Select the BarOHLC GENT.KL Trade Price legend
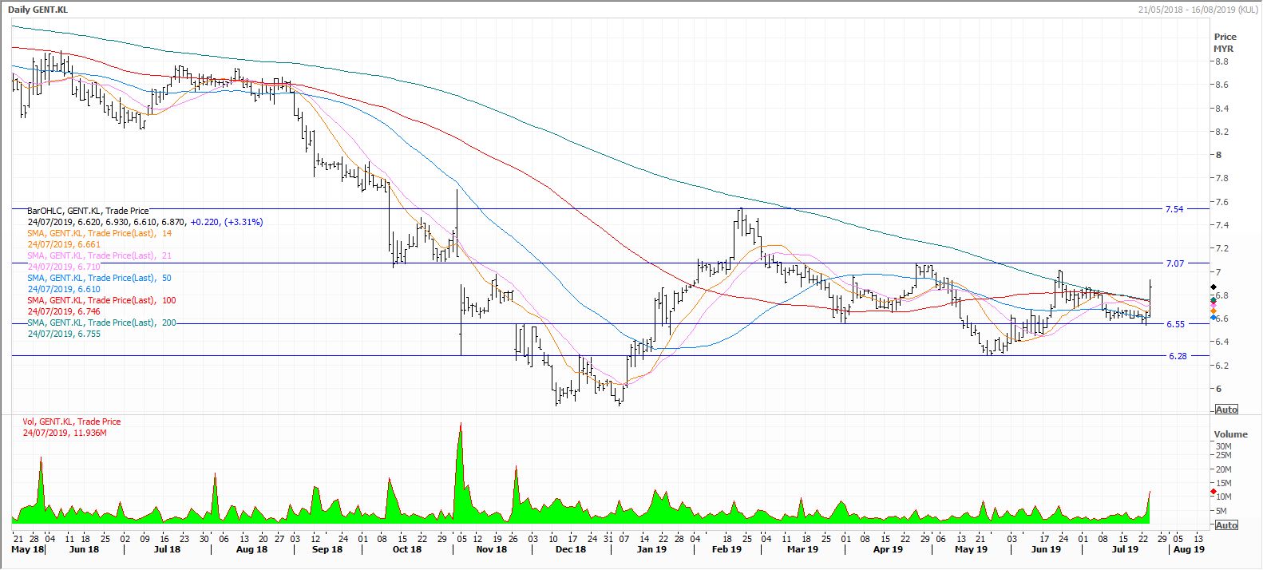 click(88, 211)
